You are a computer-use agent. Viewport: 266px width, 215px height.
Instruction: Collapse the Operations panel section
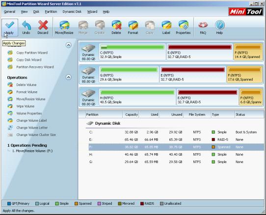tap(68, 77)
